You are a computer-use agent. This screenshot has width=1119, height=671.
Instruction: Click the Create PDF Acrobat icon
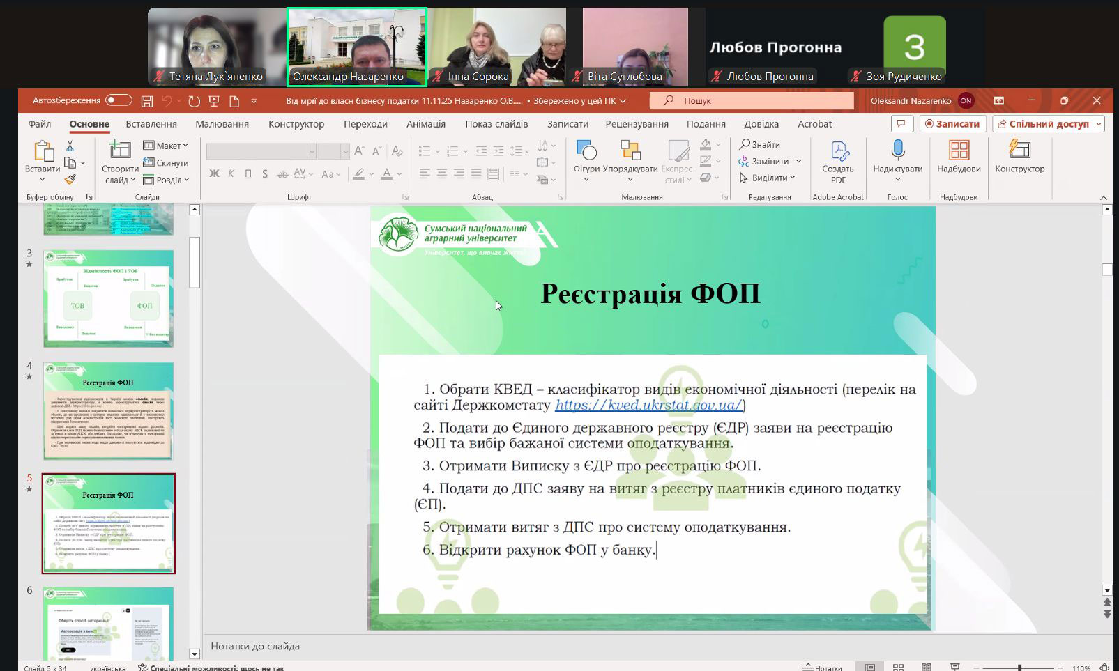point(838,162)
